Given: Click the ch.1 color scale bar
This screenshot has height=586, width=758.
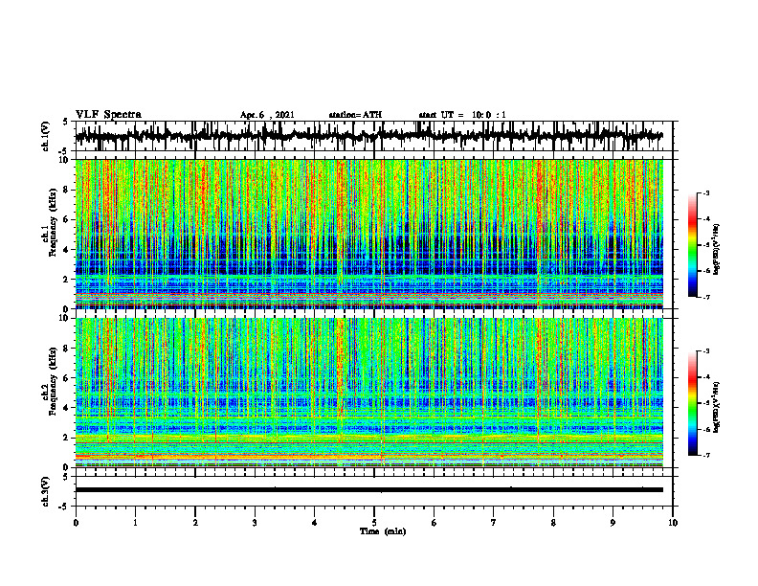Looking at the screenshot, I should [x=693, y=245].
